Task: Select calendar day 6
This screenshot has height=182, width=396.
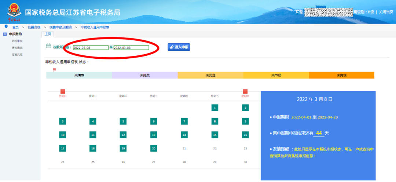Action: (x=154, y=121)
